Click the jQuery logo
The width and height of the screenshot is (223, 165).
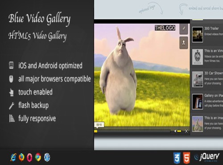[x=206, y=157]
